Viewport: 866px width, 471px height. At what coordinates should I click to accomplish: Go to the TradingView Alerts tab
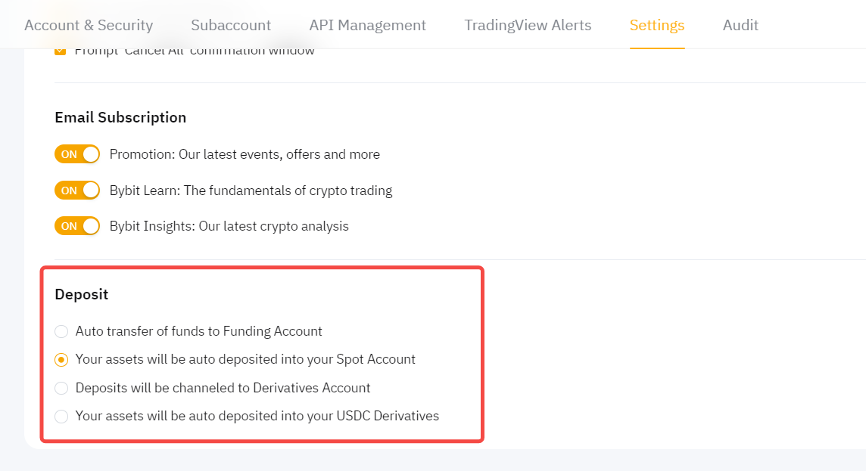528,25
